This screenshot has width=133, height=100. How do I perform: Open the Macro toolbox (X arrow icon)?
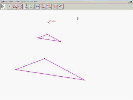tap(37, 7)
